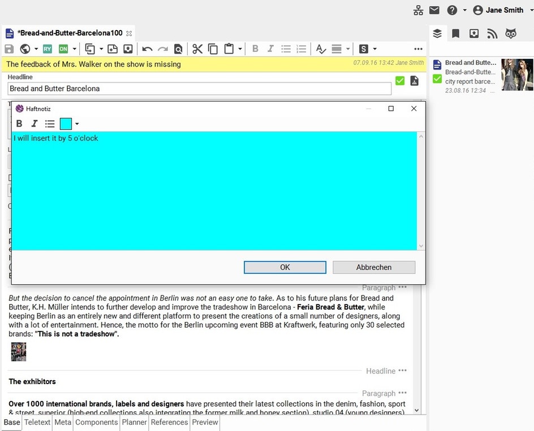Switch to the References tab
This screenshot has height=431, width=534.
pos(169,422)
